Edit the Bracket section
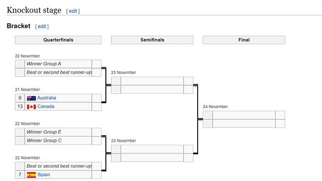This screenshot has width=322, height=181. 42,26
